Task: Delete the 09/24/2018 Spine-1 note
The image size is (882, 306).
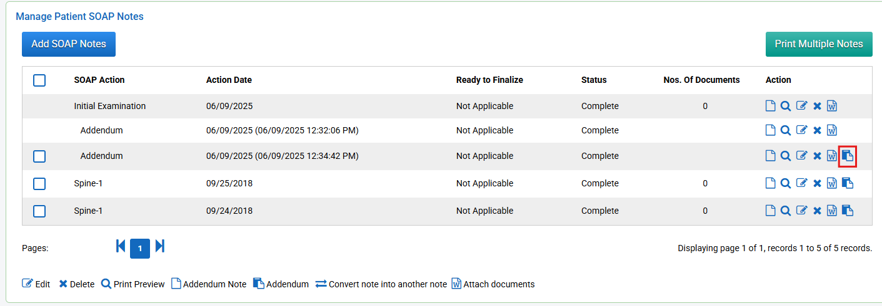Action: click(817, 211)
